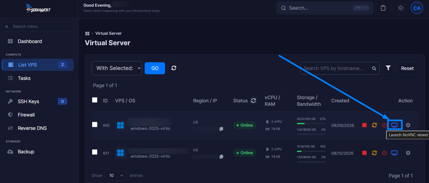Screen dimensions: 429x183
Task: Stop VPS 600 with red square
Action: (364, 125)
